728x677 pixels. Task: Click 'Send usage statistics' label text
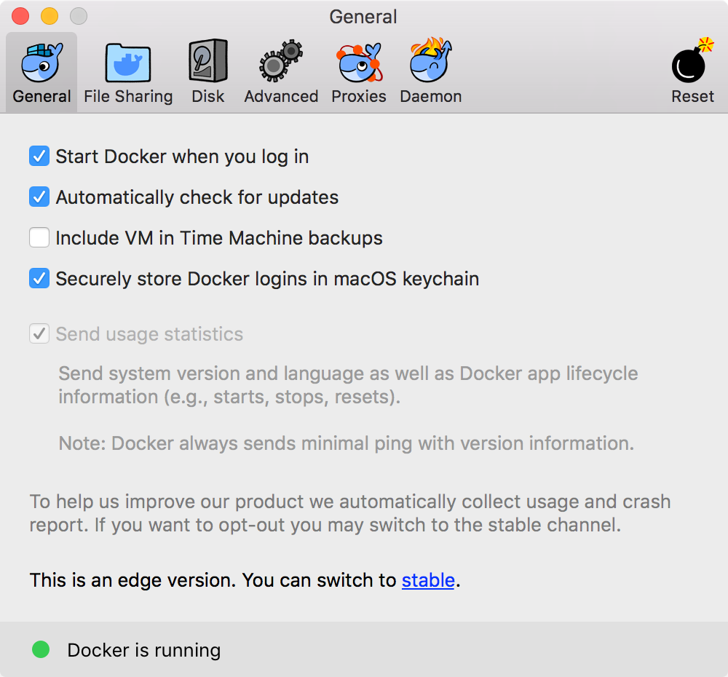(x=149, y=334)
